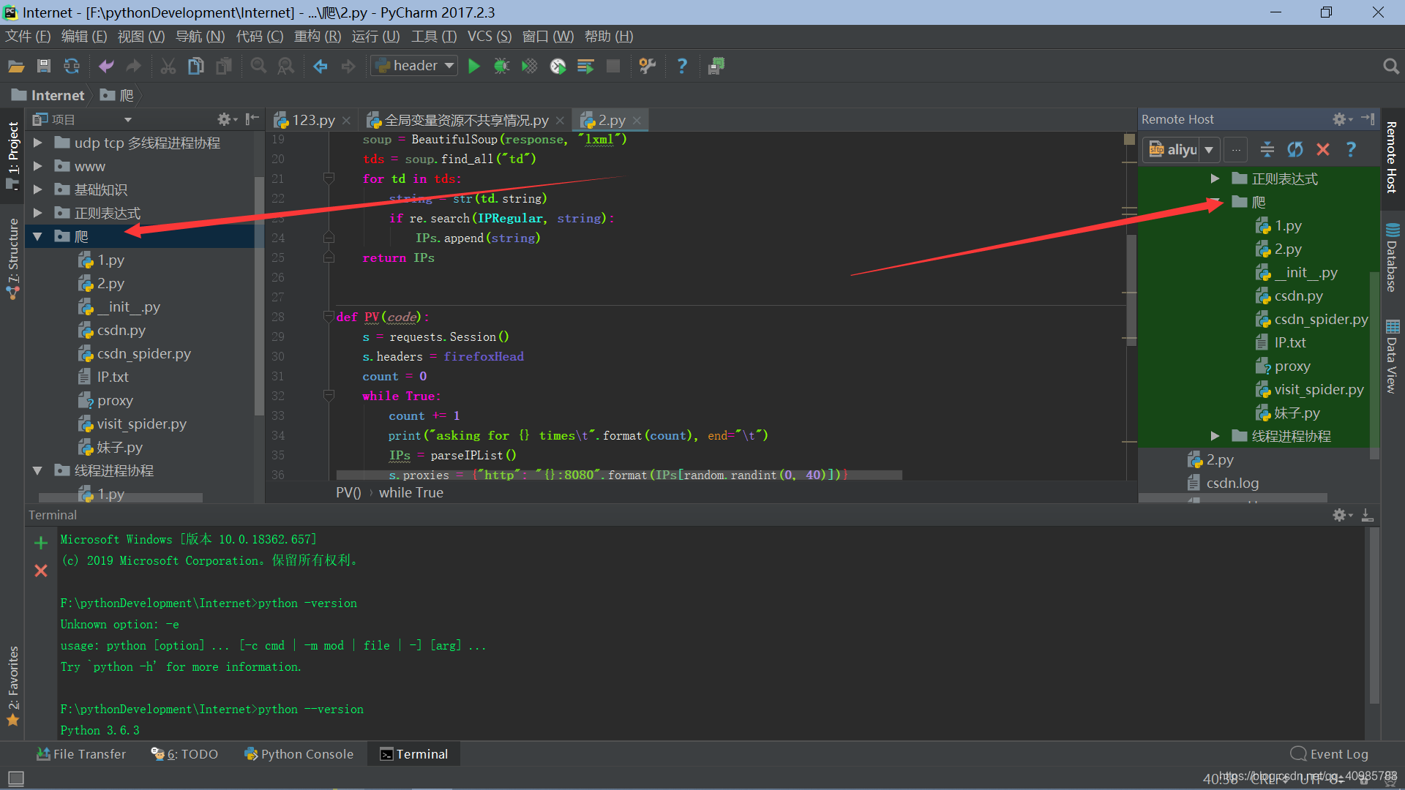Click the Help question mark in toolbar
The width and height of the screenshot is (1405, 790).
point(682,67)
